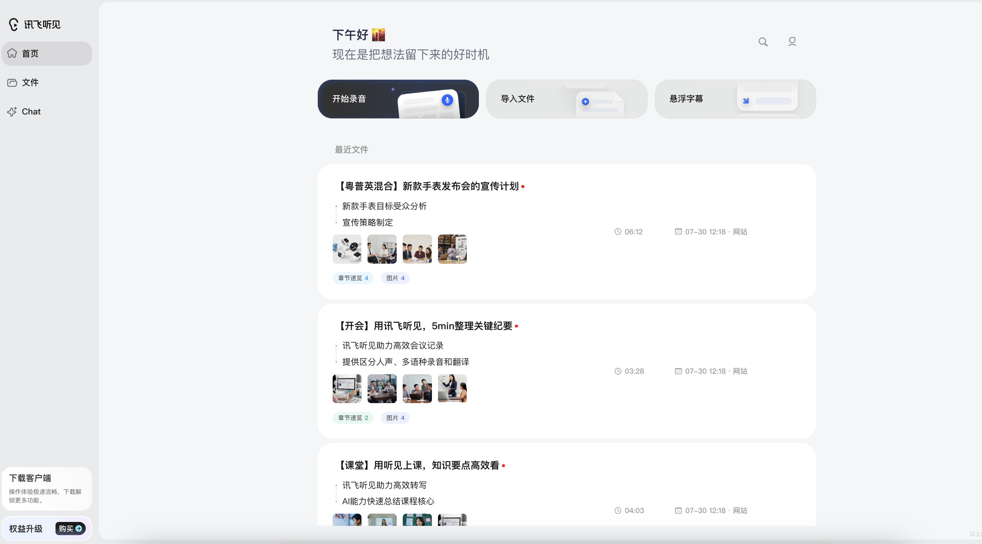Click 讯飞听见助力高效转写 summary line
982x544 pixels.
click(x=384, y=485)
